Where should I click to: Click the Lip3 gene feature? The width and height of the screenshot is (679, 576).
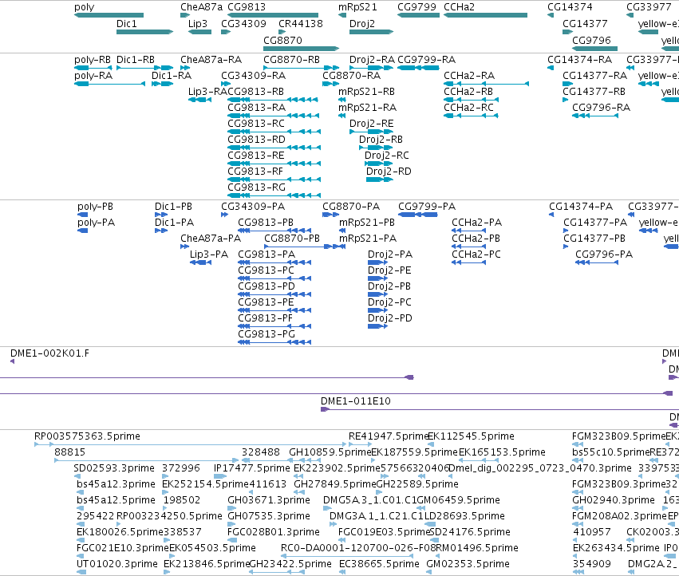point(199,32)
